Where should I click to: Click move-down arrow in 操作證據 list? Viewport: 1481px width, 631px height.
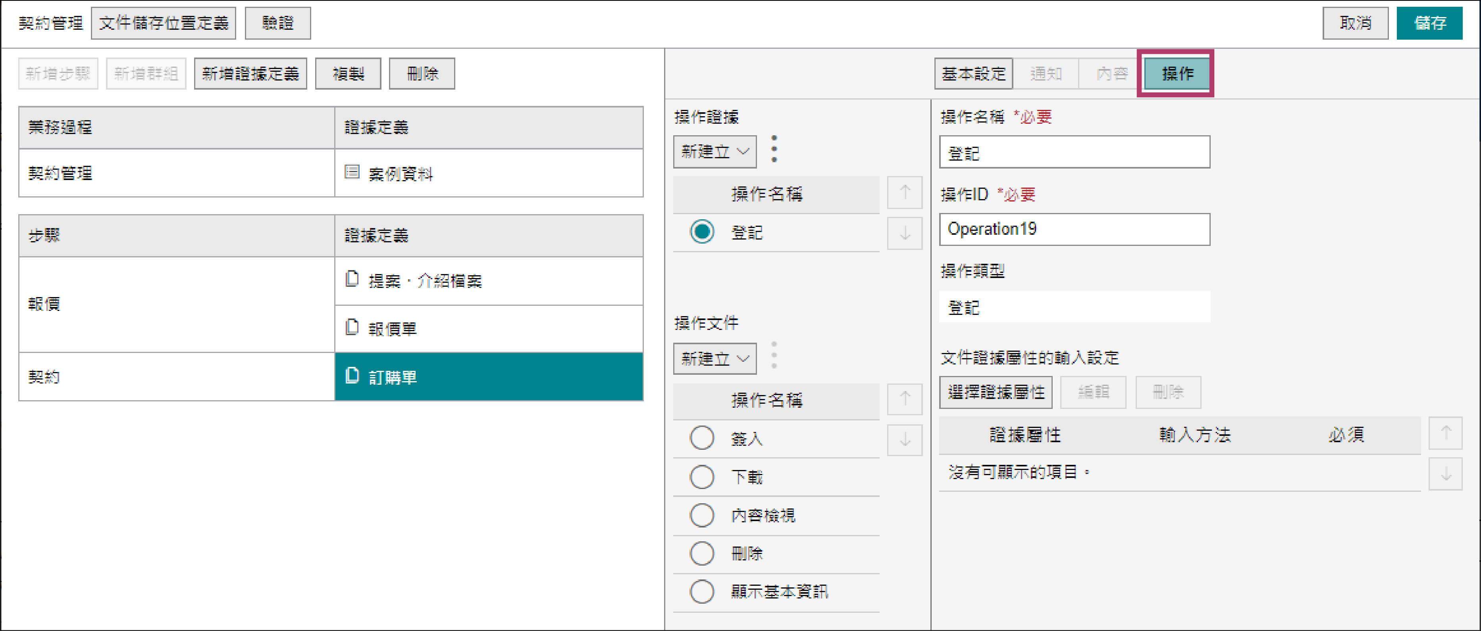(x=904, y=233)
